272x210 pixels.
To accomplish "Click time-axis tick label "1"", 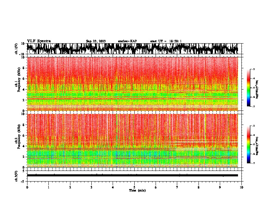I will point(48,187).
